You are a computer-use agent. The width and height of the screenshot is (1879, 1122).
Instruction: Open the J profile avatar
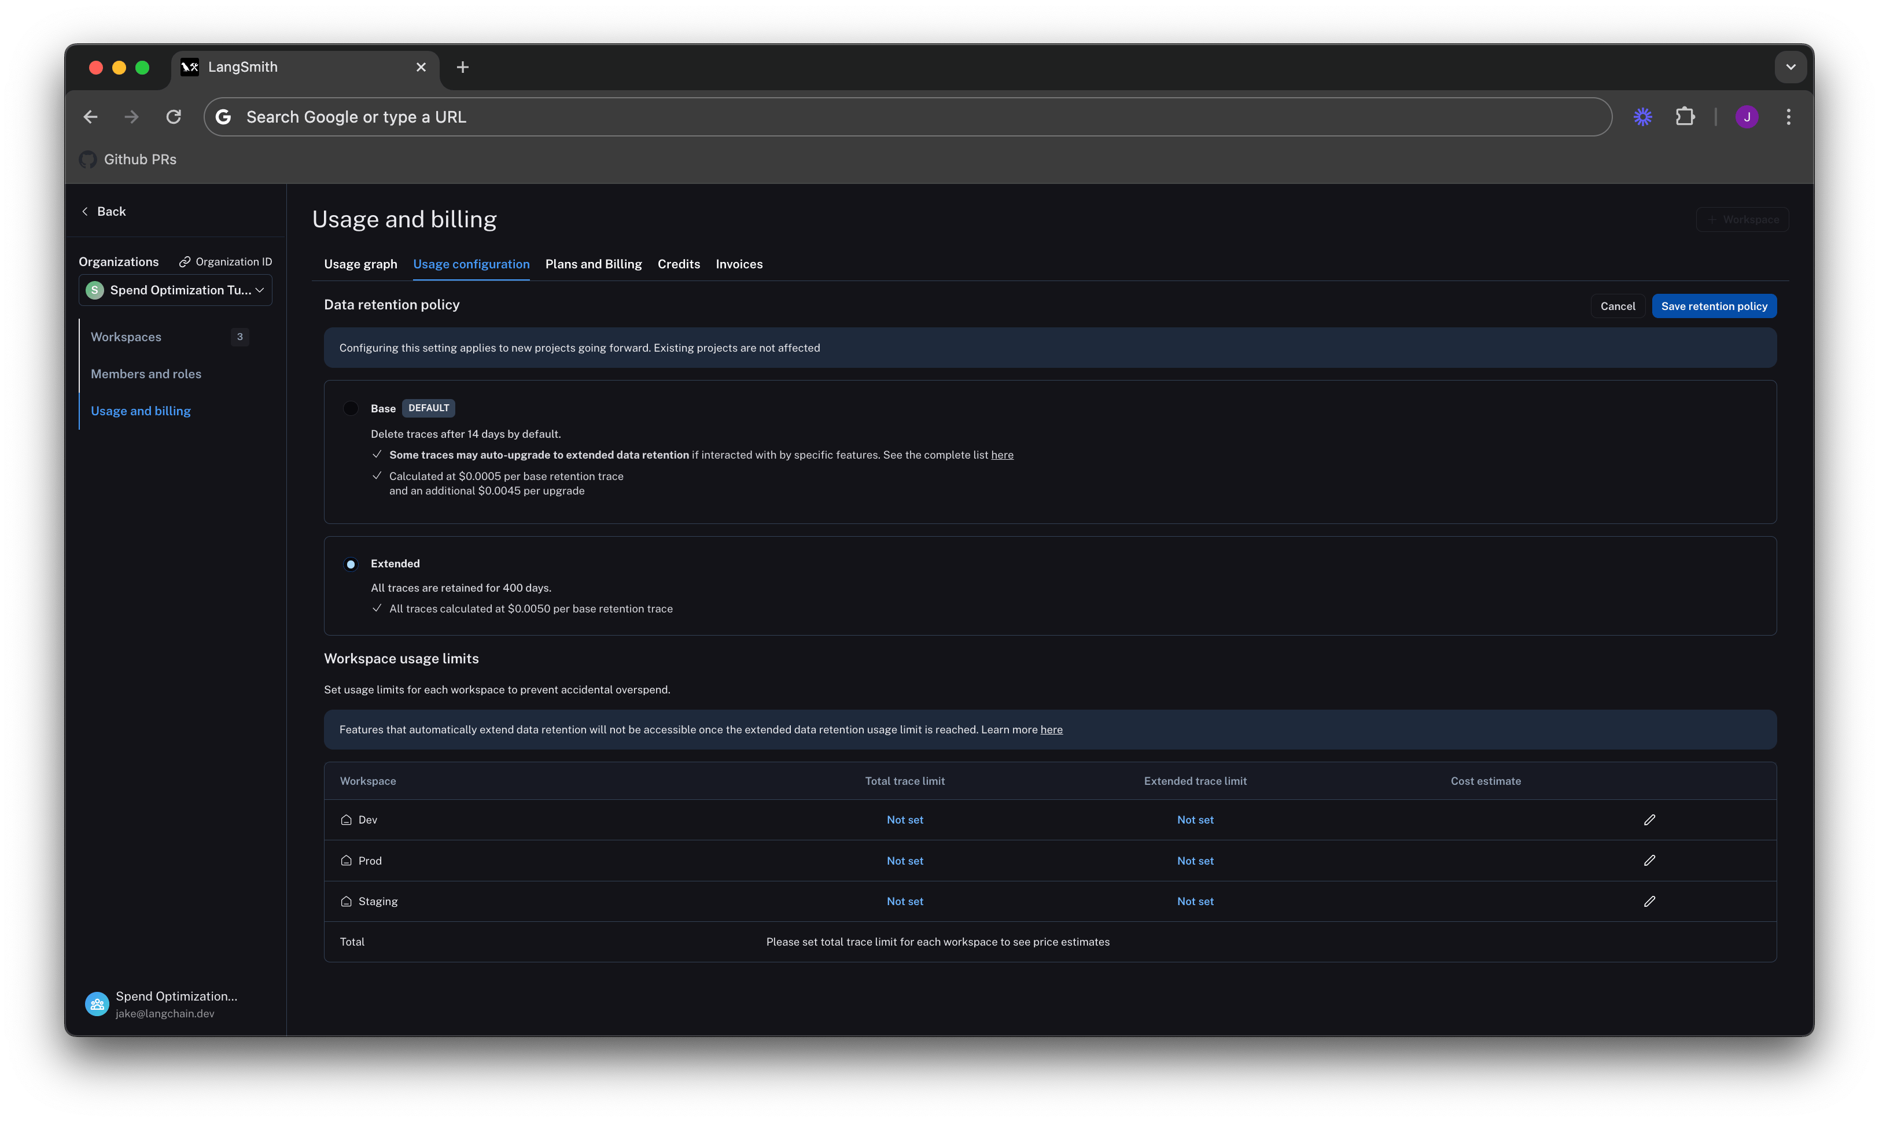click(x=1747, y=117)
